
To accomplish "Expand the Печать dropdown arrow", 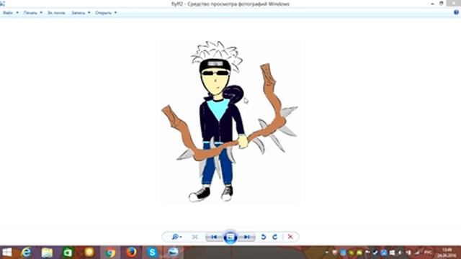I will pyautogui.click(x=41, y=13).
